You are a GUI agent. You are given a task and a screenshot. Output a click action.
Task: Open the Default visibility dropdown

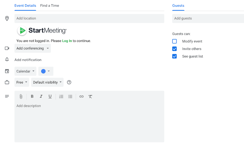click(47, 82)
